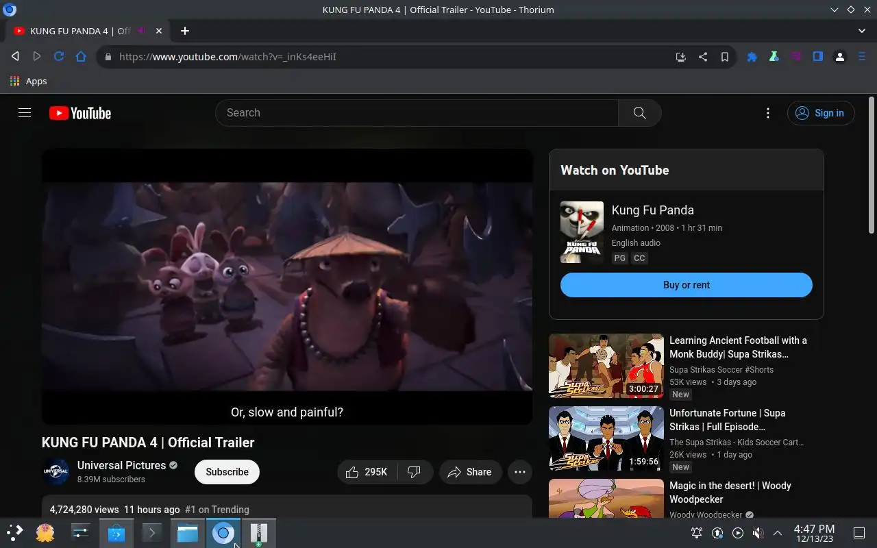The width and height of the screenshot is (877, 548).
Task: Open Discover software store in taskbar
Action: [x=116, y=532]
